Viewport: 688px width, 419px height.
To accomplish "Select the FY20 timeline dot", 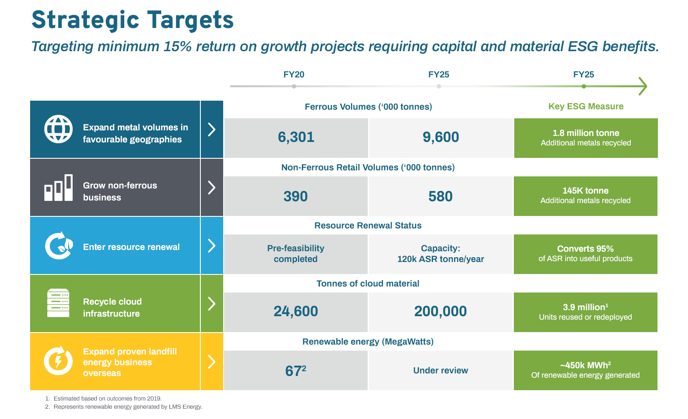I will [294, 86].
